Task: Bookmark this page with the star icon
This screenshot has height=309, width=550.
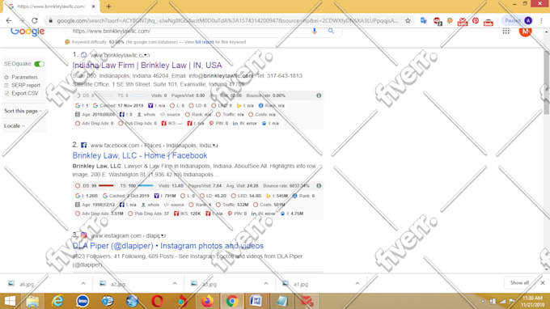Action: (408, 21)
